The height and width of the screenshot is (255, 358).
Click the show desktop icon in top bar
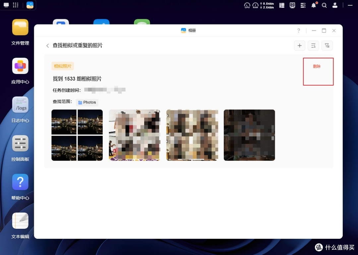tap(6, 5)
